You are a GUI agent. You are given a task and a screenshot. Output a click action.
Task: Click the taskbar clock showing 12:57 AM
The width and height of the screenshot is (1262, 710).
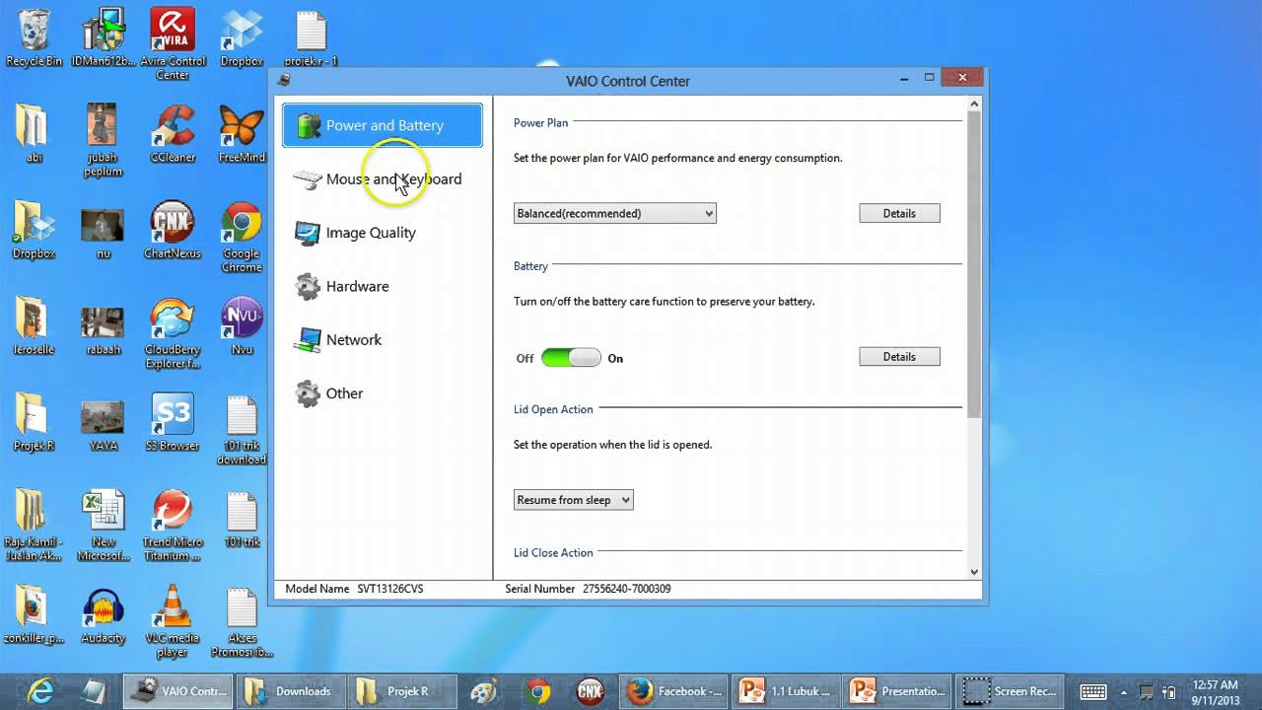pyautogui.click(x=1215, y=691)
